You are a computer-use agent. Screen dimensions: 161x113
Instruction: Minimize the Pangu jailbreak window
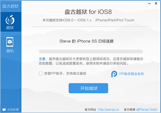click(x=149, y=4)
